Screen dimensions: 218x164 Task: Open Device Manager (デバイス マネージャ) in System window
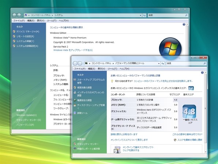click(x=28, y=31)
